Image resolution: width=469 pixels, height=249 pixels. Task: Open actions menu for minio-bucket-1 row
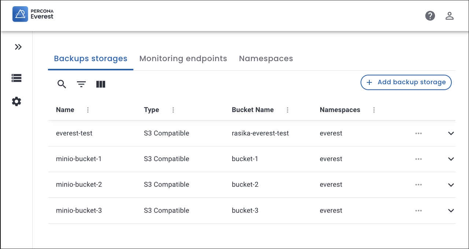[x=418, y=159]
